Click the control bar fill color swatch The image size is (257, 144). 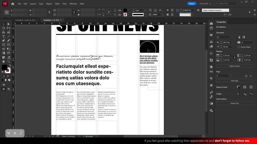point(125,10)
